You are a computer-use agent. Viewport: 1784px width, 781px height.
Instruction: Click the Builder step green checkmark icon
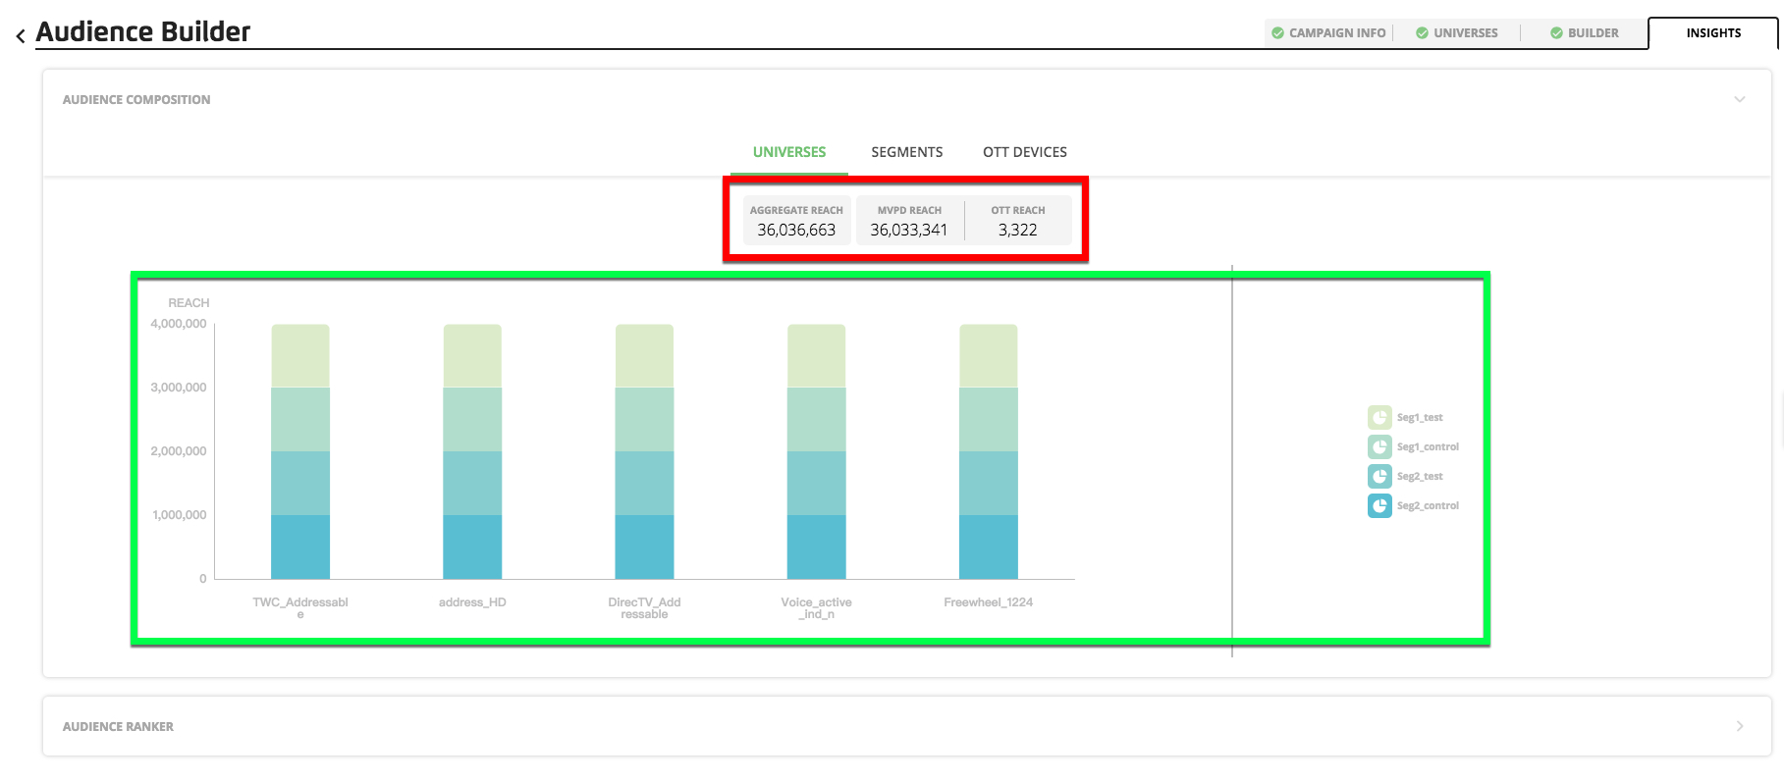(x=1556, y=33)
